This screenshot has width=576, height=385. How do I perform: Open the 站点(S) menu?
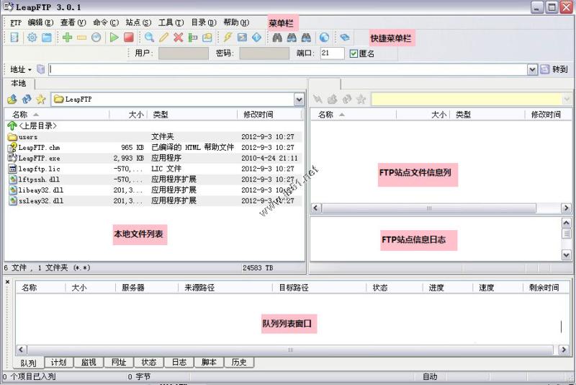(x=138, y=23)
